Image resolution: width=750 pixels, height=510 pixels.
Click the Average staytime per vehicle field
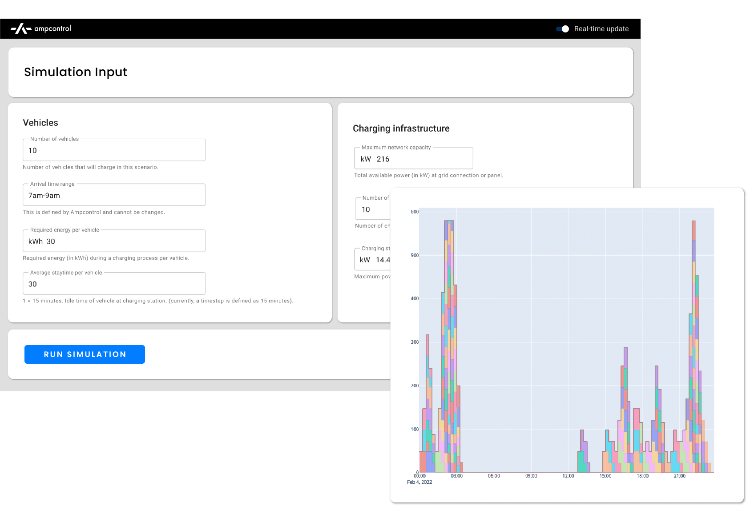click(x=113, y=284)
